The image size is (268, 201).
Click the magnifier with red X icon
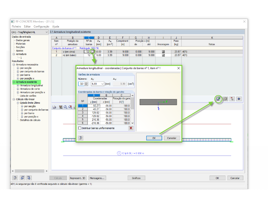[x=70, y=107]
